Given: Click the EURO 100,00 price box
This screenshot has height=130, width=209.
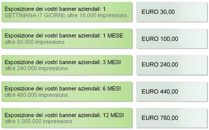Looking at the screenshot, I should tap(172, 38).
